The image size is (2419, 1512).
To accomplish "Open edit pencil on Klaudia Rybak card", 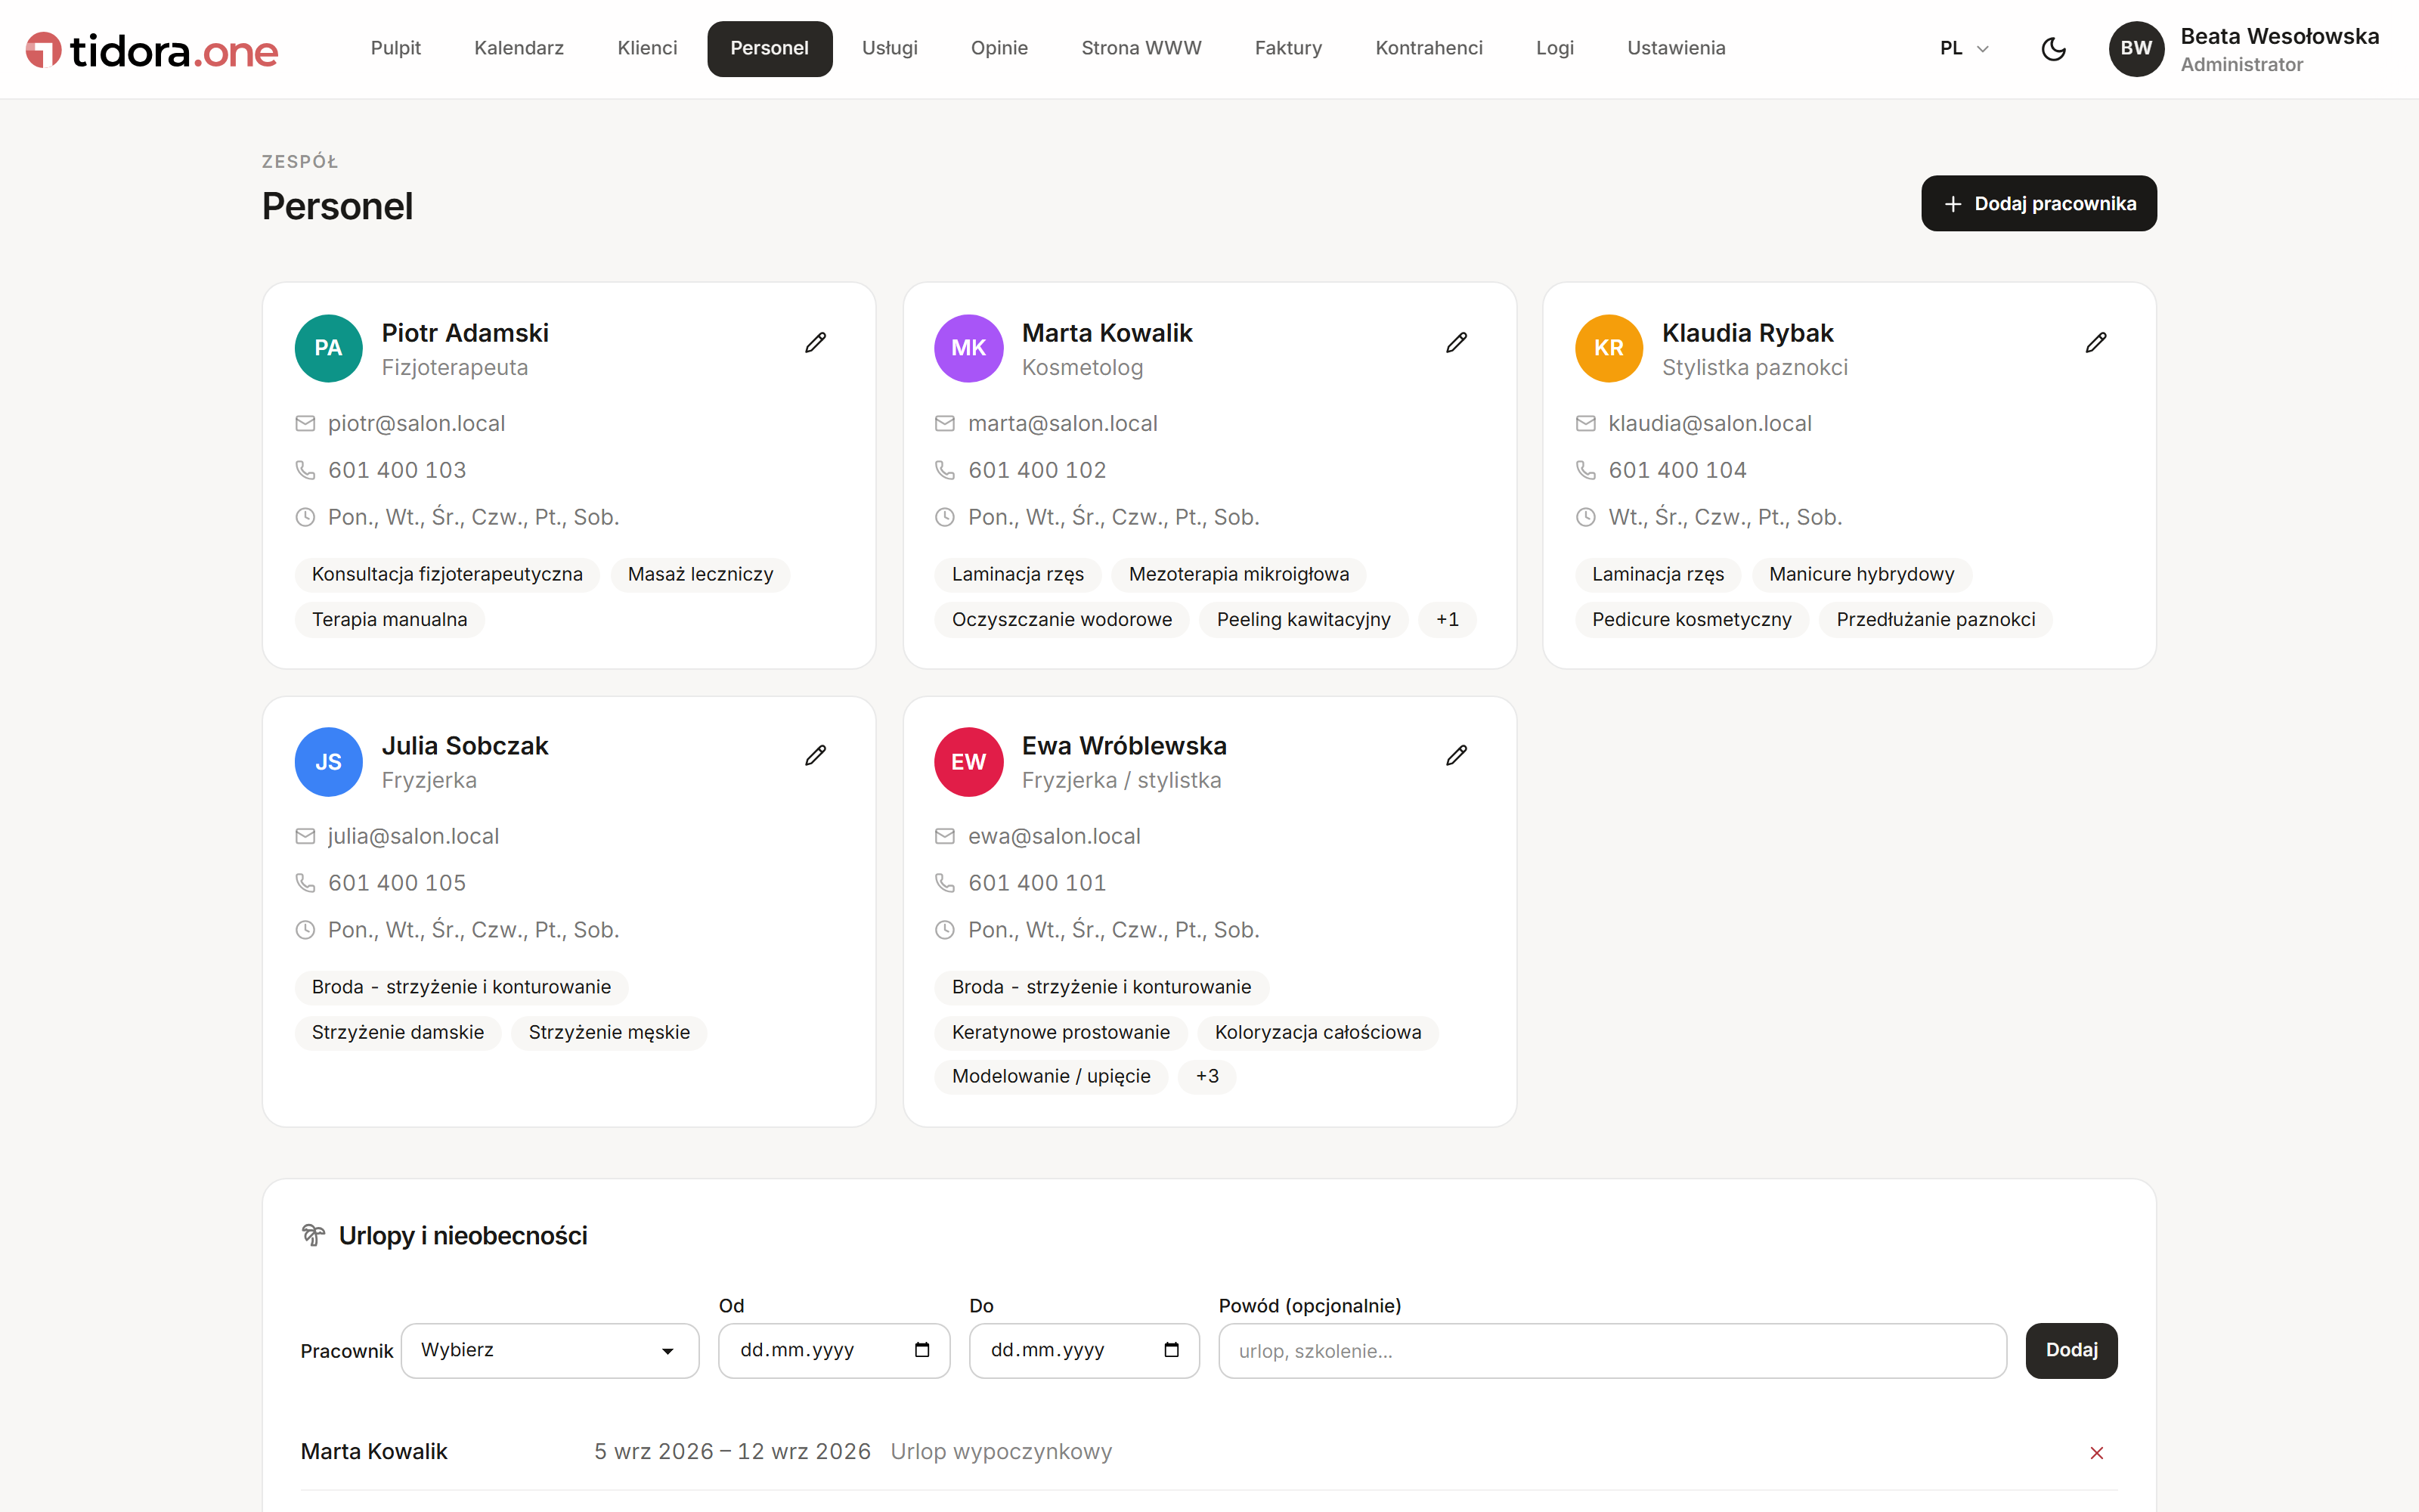I will click(2096, 343).
